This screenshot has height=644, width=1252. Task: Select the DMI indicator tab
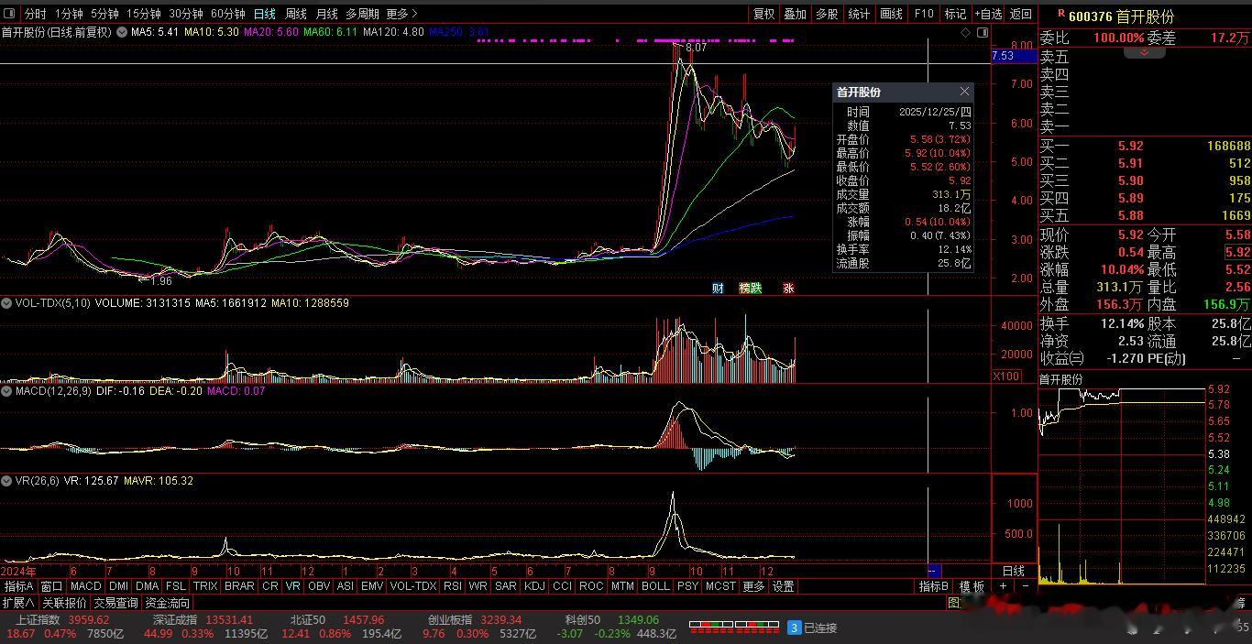118,586
